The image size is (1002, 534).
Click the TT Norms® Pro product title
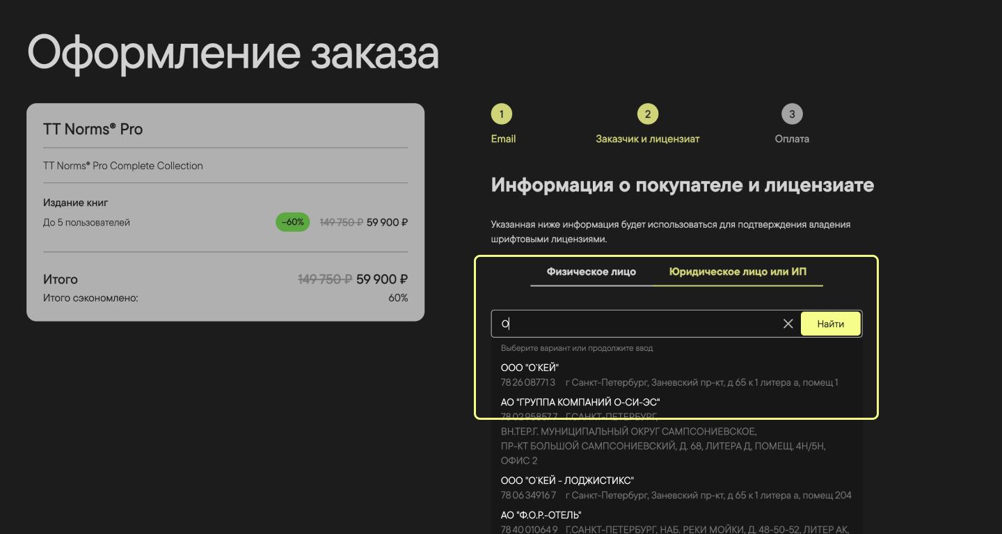[93, 129]
